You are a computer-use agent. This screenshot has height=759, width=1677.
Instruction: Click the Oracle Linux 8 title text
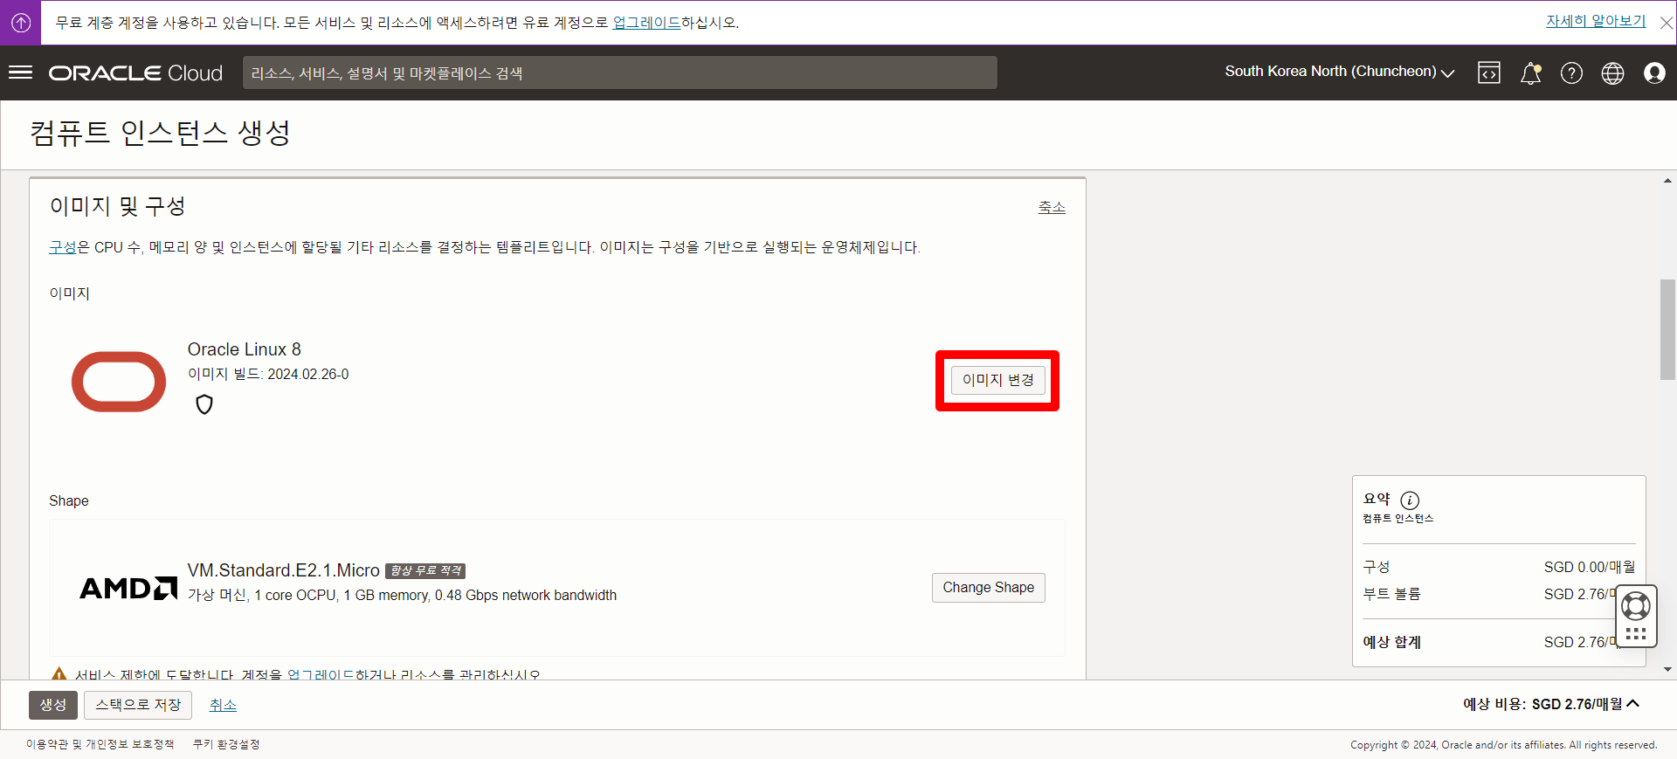pyautogui.click(x=245, y=349)
